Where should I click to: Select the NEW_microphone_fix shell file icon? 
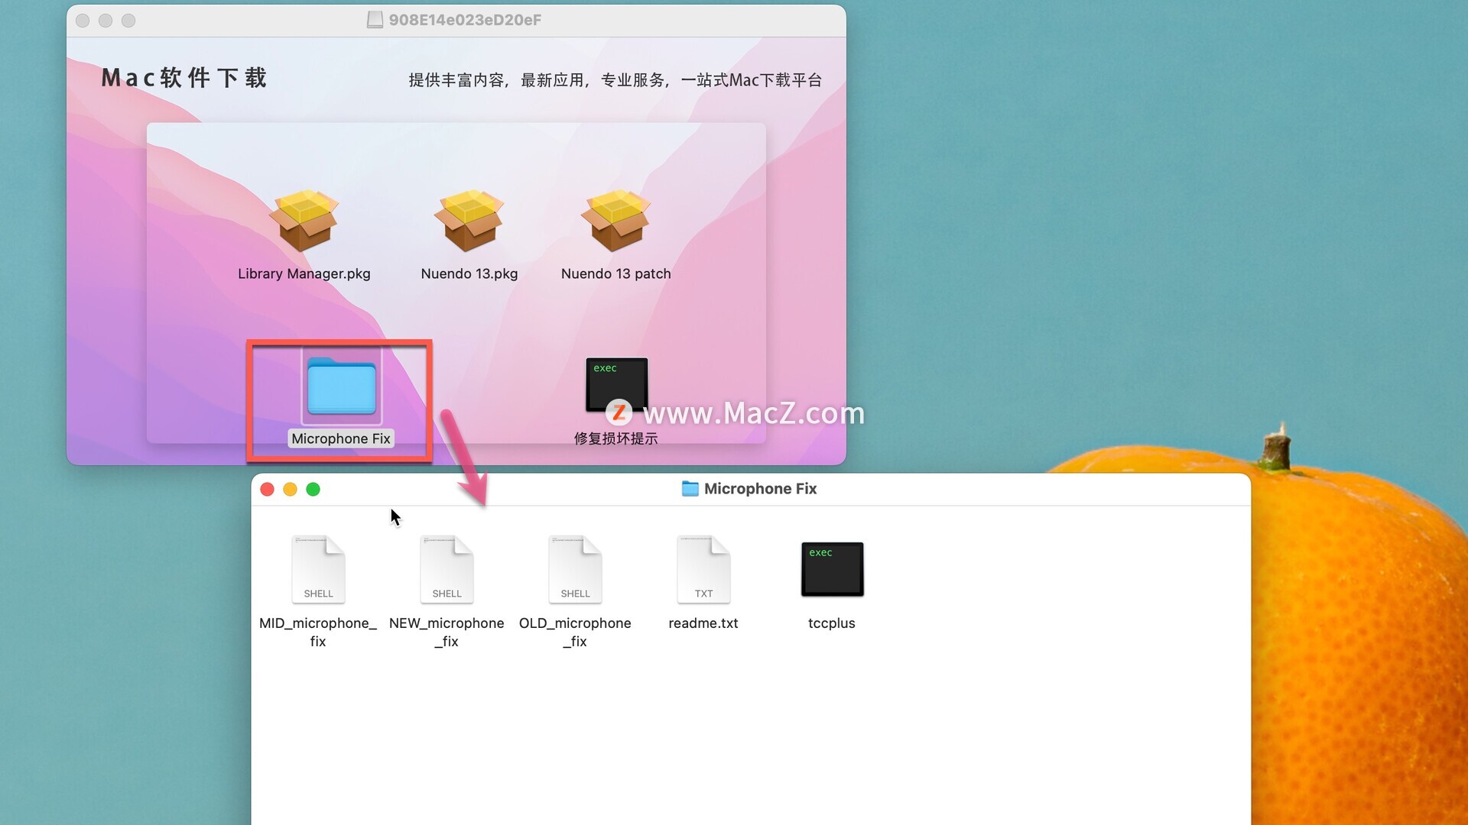[x=447, y=569]
